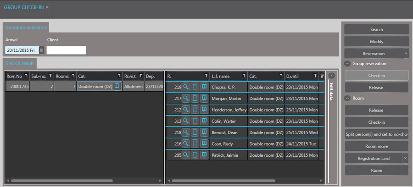
Task: Click magnifier icon for room 205
Action: tap(186, 155)
